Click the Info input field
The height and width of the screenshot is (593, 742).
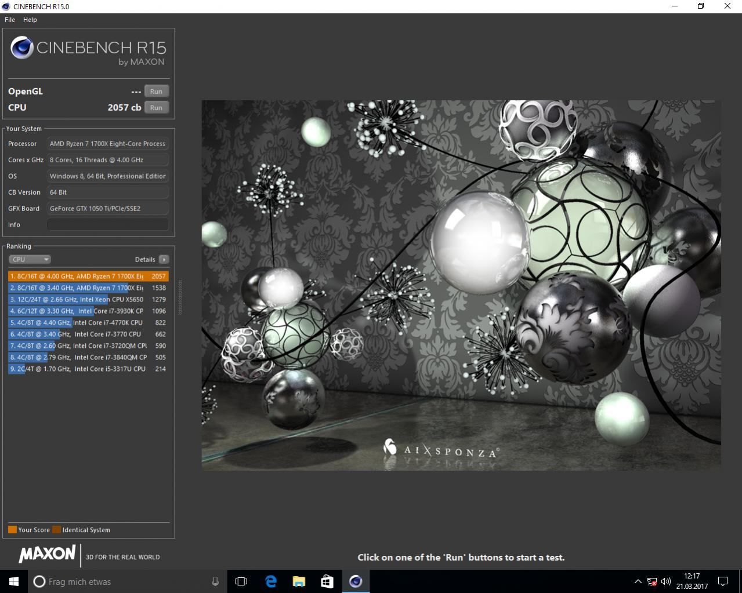108,225
